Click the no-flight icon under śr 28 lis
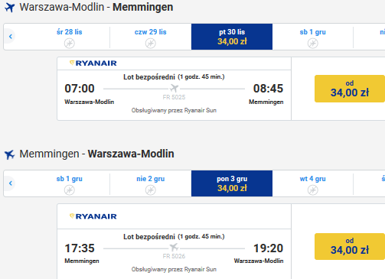Screen dimensions: 385x279 click(70, 43)
